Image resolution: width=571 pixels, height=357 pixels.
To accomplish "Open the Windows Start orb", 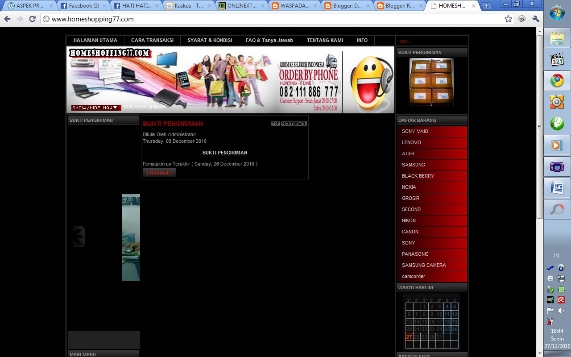I will click(557, 13).
